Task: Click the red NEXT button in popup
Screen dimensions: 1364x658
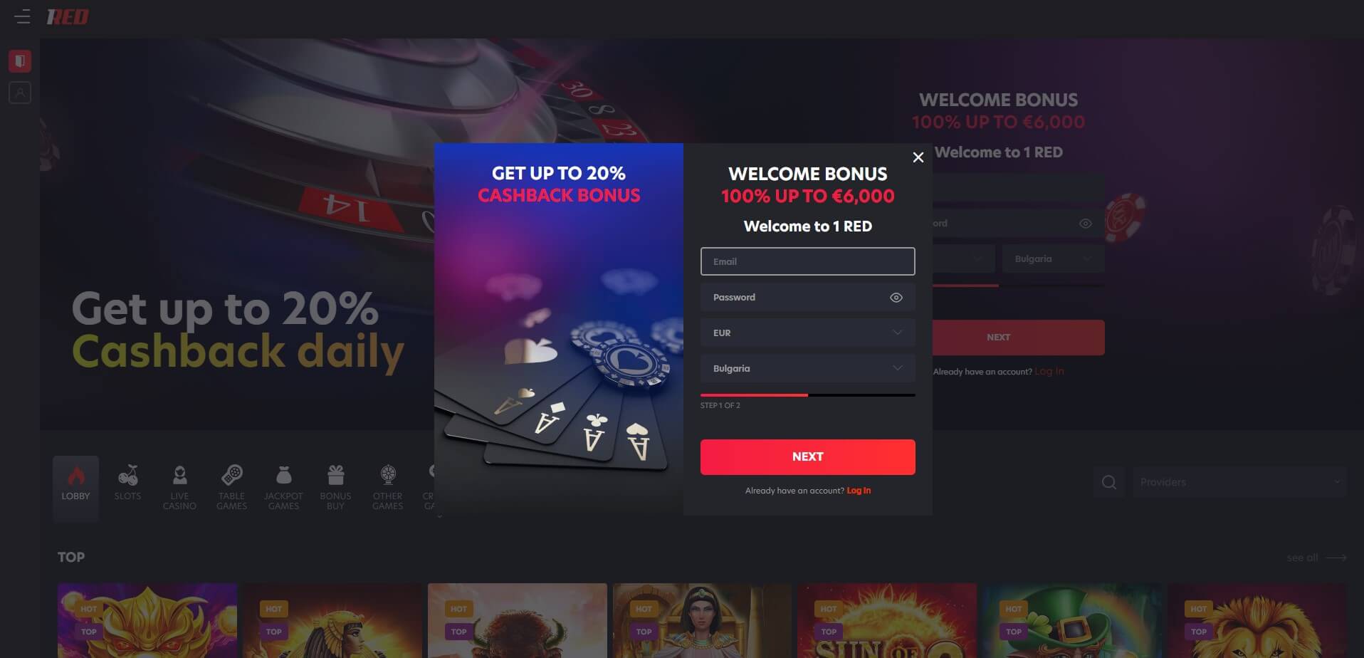Action: (808, 457)
